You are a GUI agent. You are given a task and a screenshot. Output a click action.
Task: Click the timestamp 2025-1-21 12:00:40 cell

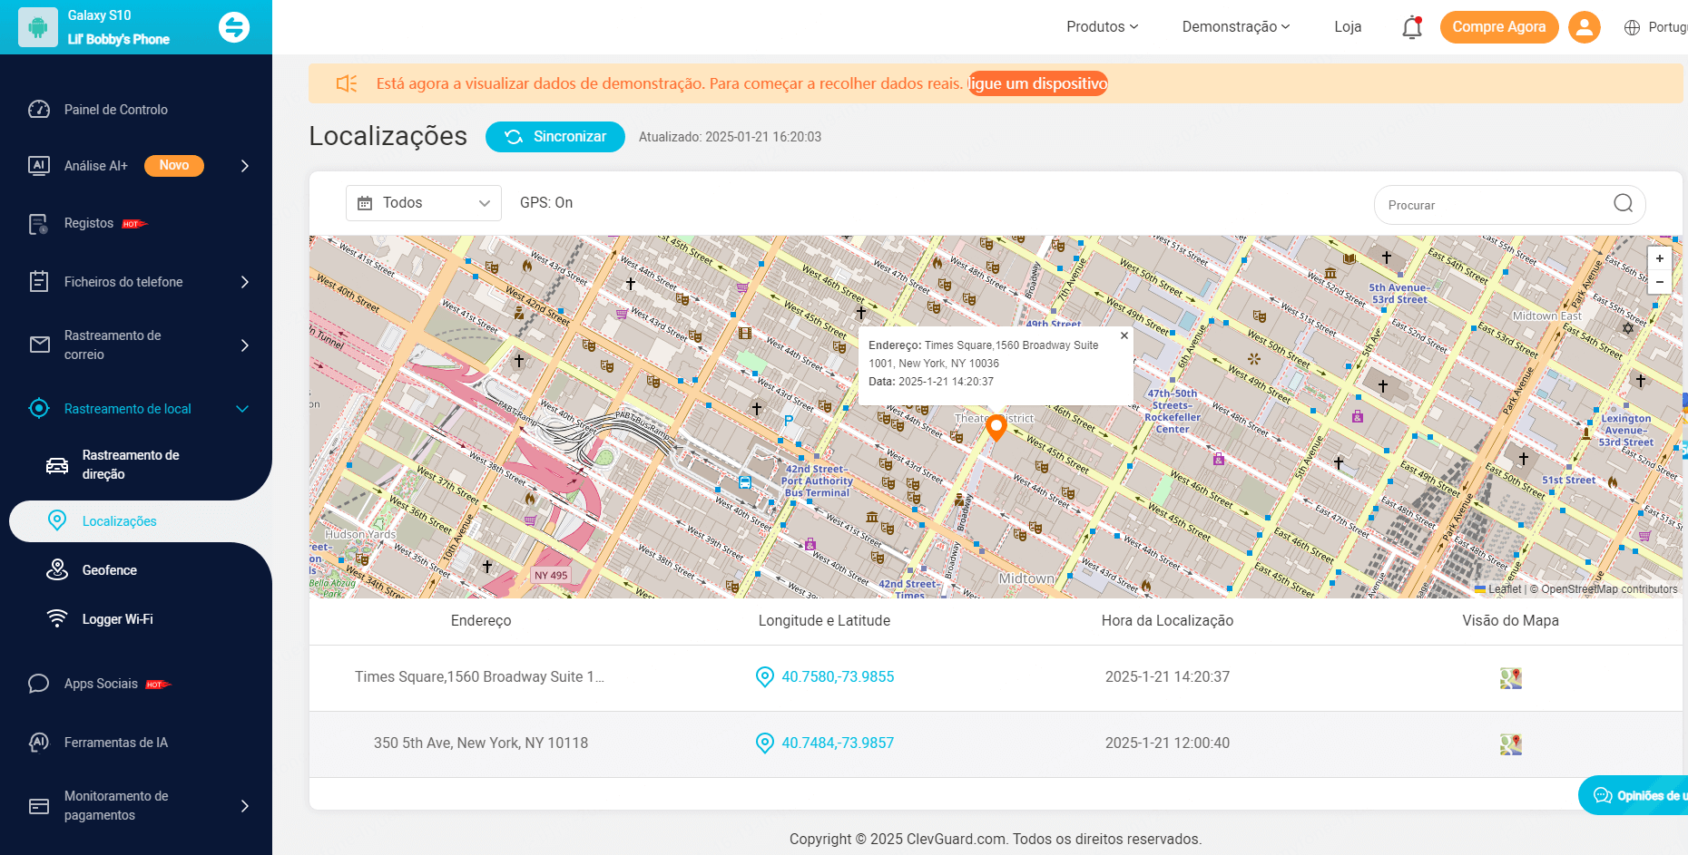pos(1167,743)
